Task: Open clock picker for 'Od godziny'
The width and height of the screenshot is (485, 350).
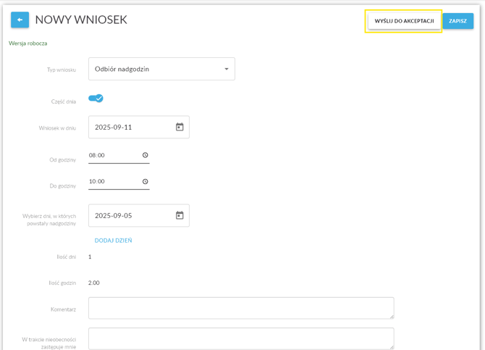Action: (x=145, y=155)
